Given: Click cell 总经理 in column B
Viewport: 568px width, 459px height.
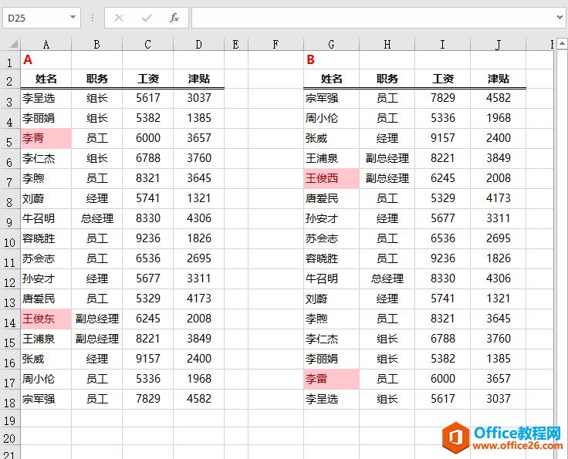Looking at the screenshot, I should coord(96,218).
